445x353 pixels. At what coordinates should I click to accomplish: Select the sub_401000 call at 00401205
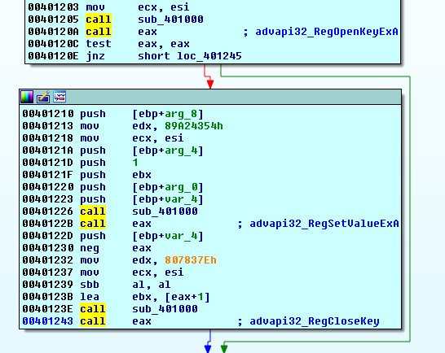(170, 20)
